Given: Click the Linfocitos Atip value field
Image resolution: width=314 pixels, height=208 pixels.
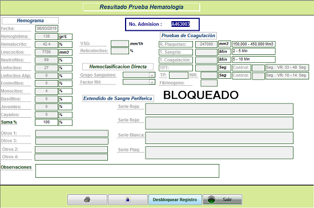Looking at the screenshot, I should 46,76.
